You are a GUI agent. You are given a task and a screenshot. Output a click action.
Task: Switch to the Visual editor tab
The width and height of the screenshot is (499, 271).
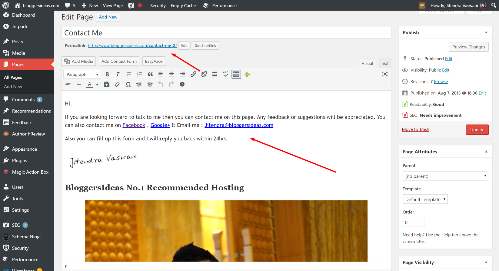(367, 63)
